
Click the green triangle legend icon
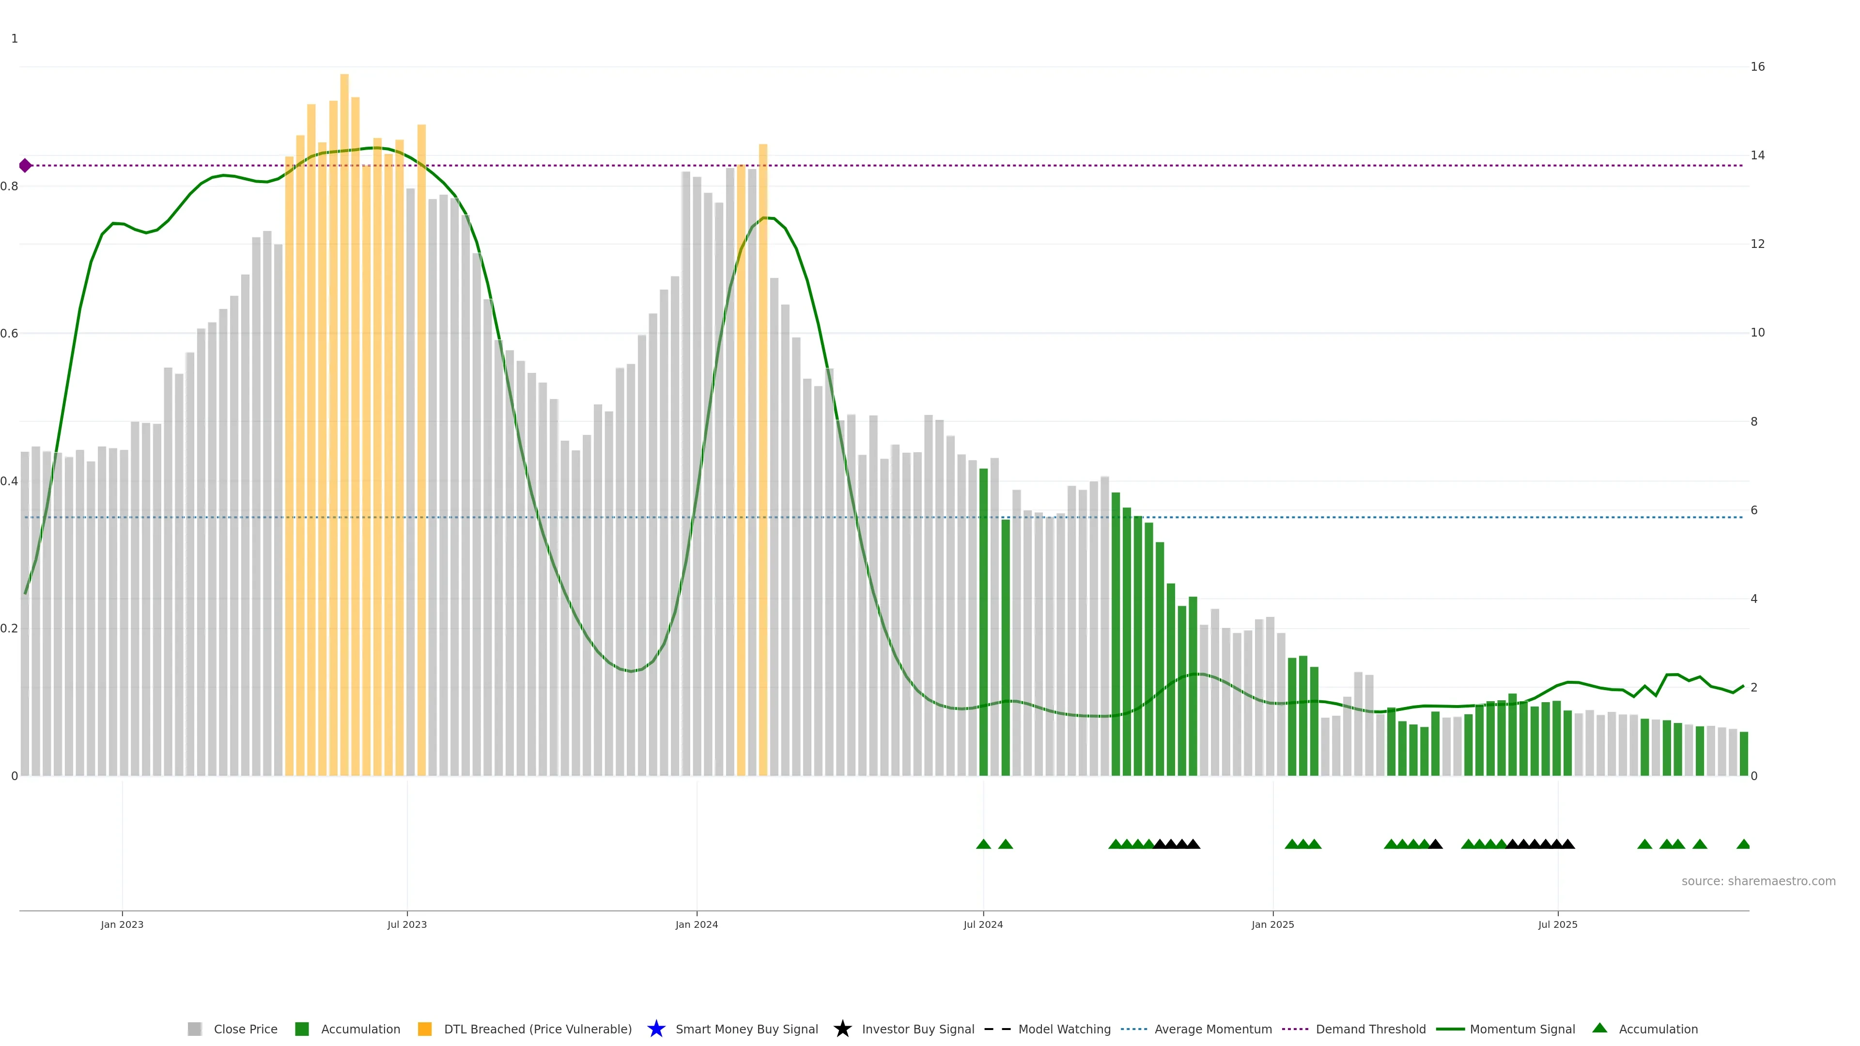click(x=1599, y=1028)
